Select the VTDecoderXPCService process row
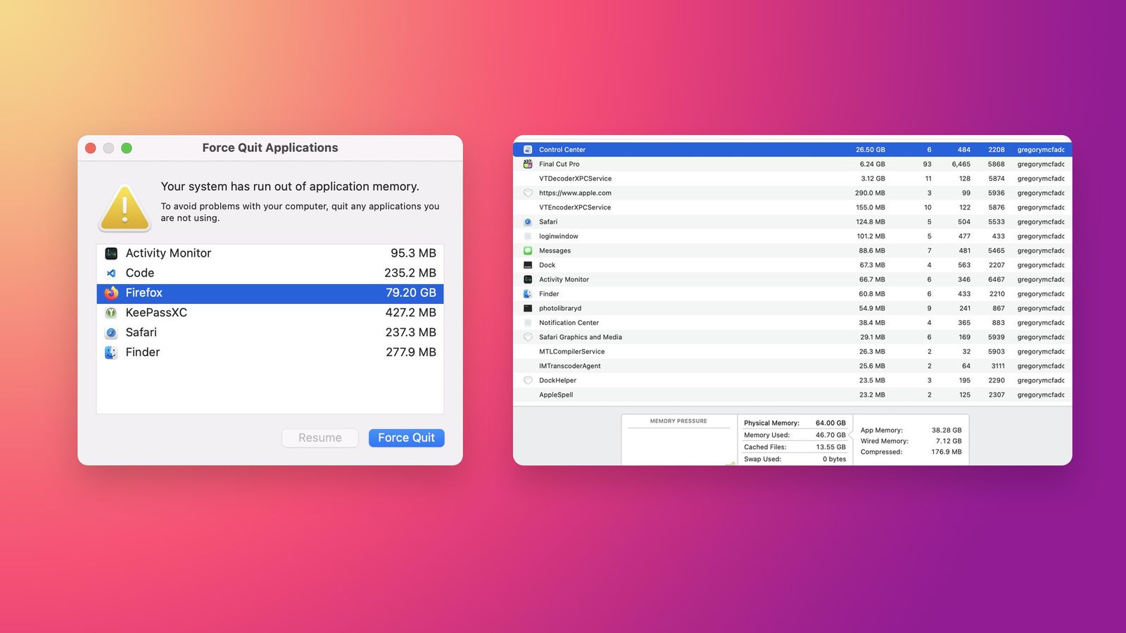This screenshot has width=1126, height=633. pos(792,179)
